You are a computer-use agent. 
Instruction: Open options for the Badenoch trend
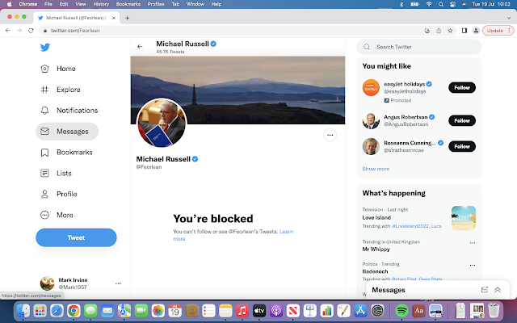[473, 266]
